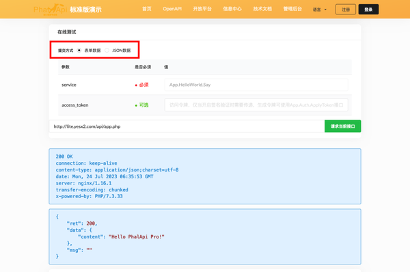
Task: Click the green 请求当前接口 button
Action: (x=342, y=126)
